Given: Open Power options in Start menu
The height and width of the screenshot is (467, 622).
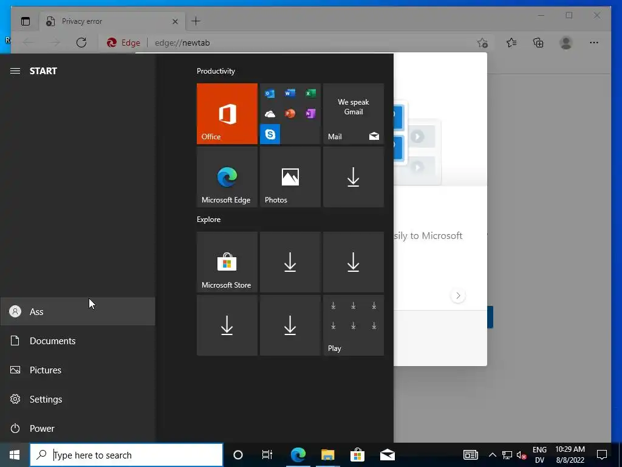Looking at the screenshot, I should (x=78, y=429).
